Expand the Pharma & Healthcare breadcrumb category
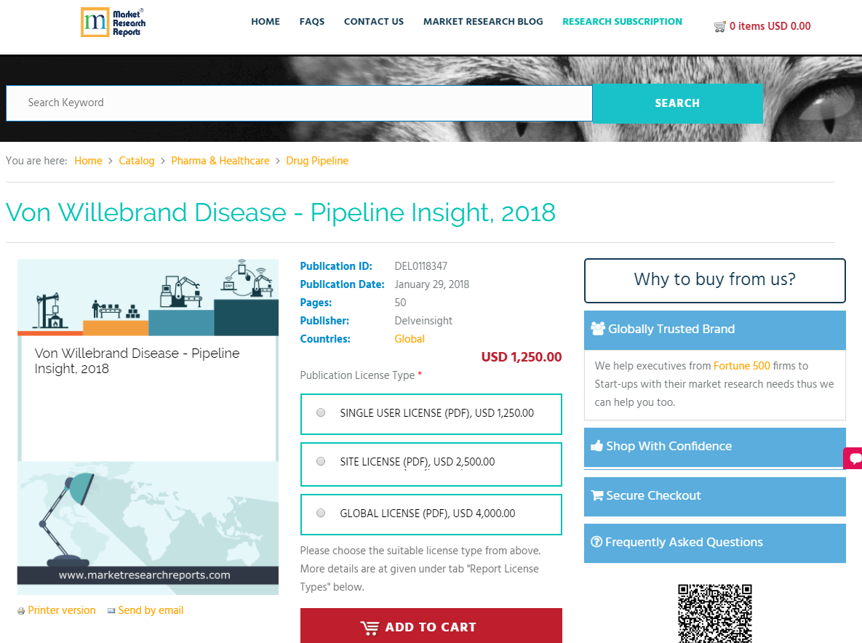Screen dimensions: 862x643 tap(220, 161)
